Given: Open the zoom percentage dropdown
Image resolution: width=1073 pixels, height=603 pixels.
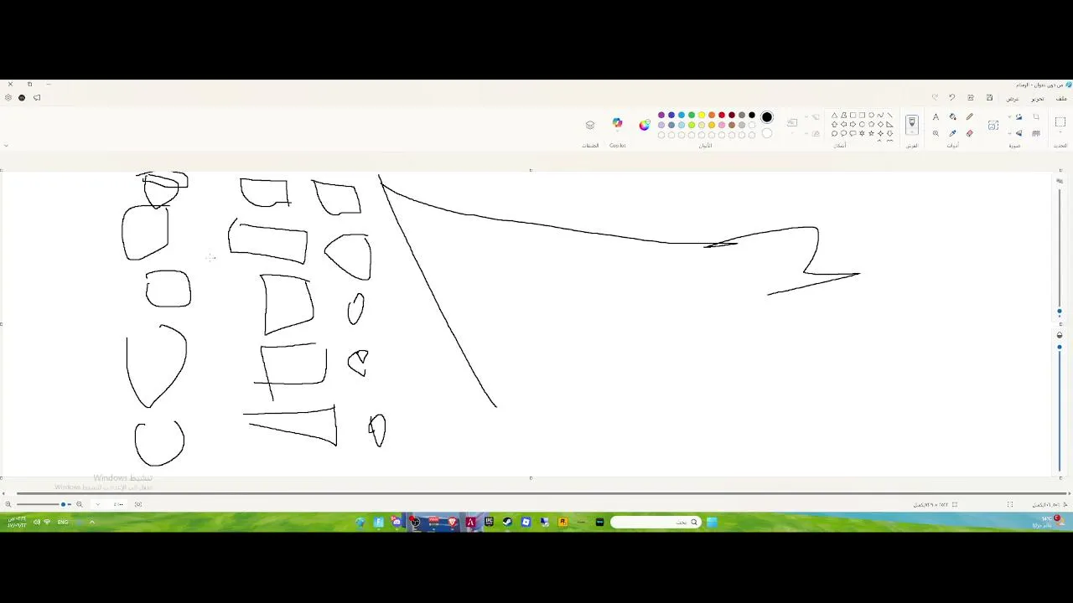Looking at the screenshot, I should point(99,504).
